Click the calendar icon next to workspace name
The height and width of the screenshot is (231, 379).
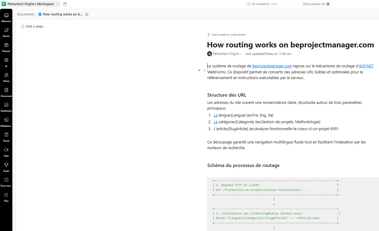click(65, 4)
